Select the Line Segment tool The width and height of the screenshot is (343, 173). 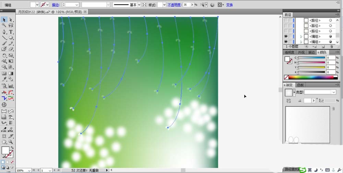(x=4, y=38)
